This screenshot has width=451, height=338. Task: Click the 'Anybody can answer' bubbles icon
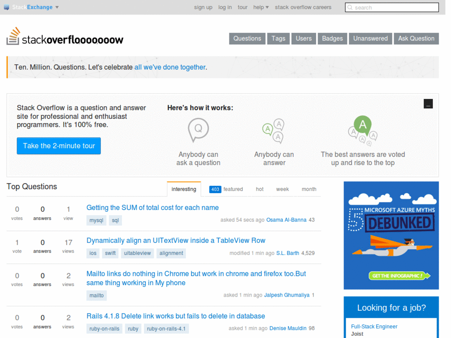point(274,131)
